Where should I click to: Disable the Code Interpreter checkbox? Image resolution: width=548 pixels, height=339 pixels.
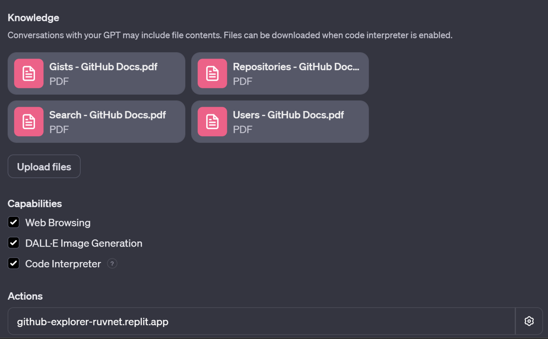(x=14, y=264)
